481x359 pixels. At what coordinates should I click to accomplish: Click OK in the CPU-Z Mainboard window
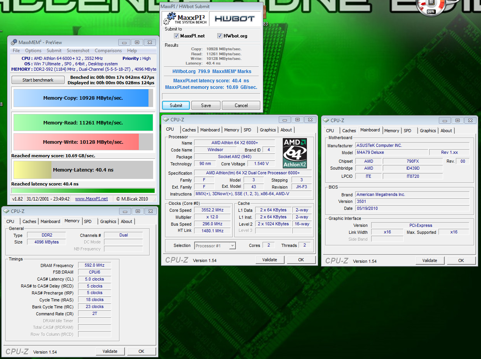pos(461,260)
